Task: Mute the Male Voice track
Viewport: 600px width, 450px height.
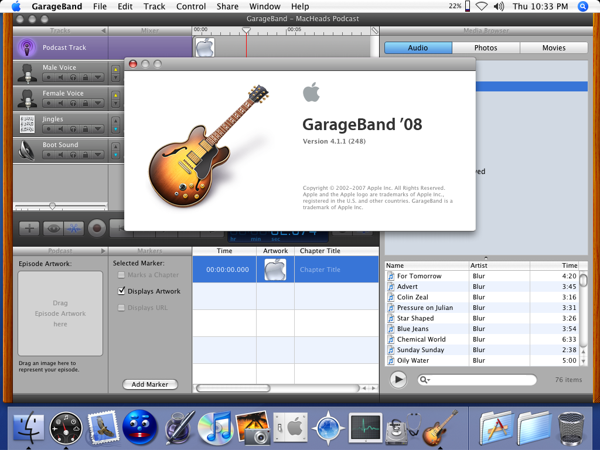Action: pos(60,77)
